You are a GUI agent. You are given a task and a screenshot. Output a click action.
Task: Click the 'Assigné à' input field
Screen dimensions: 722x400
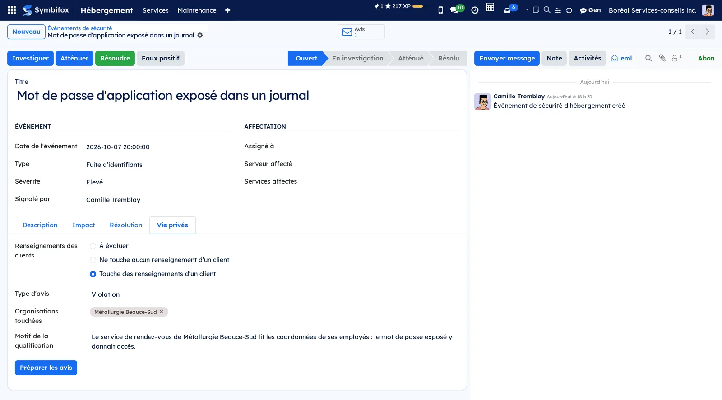pyautogui.click(x=387, y=147)
